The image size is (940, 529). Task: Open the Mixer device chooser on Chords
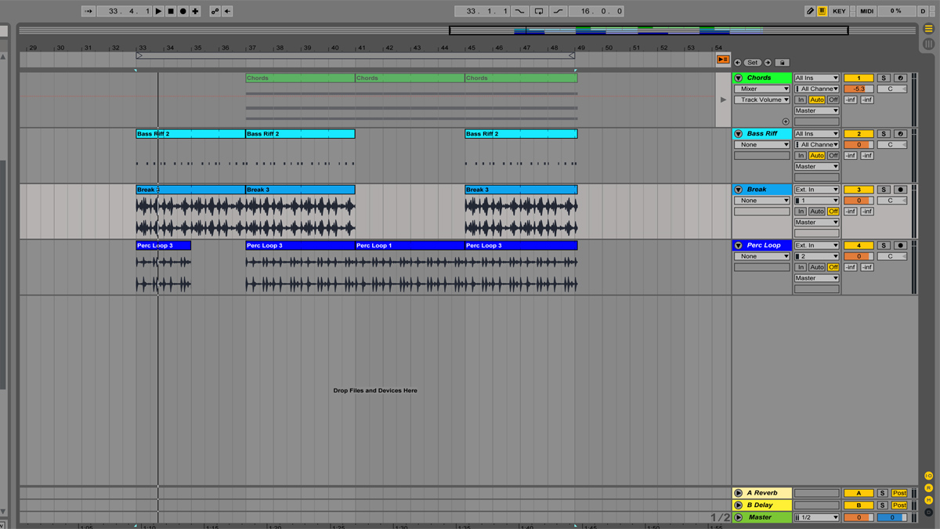762,89
